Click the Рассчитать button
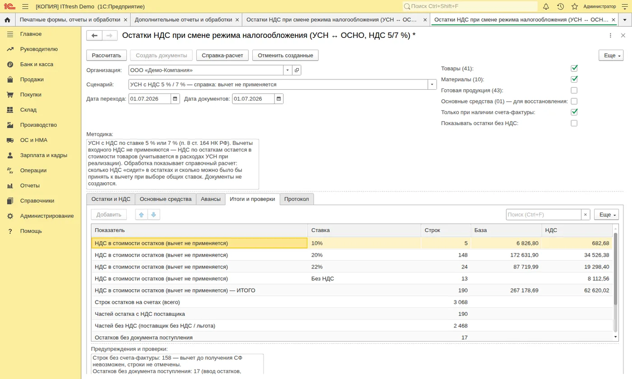The width and height of the screenshot is (632, 379). 107,55
